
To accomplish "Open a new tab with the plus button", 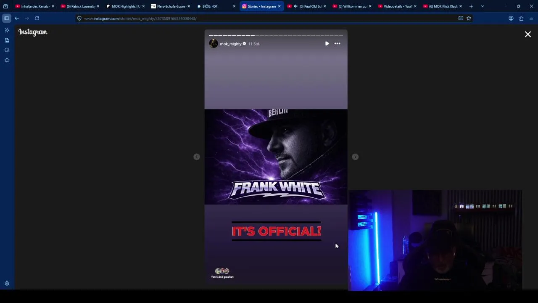I will coord(471,6).
